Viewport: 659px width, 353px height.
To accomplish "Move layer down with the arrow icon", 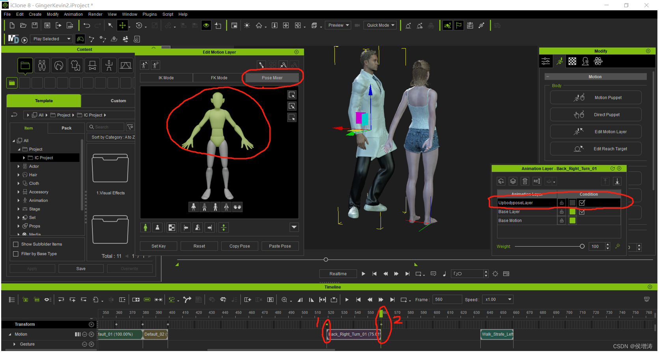I will 617,181.
